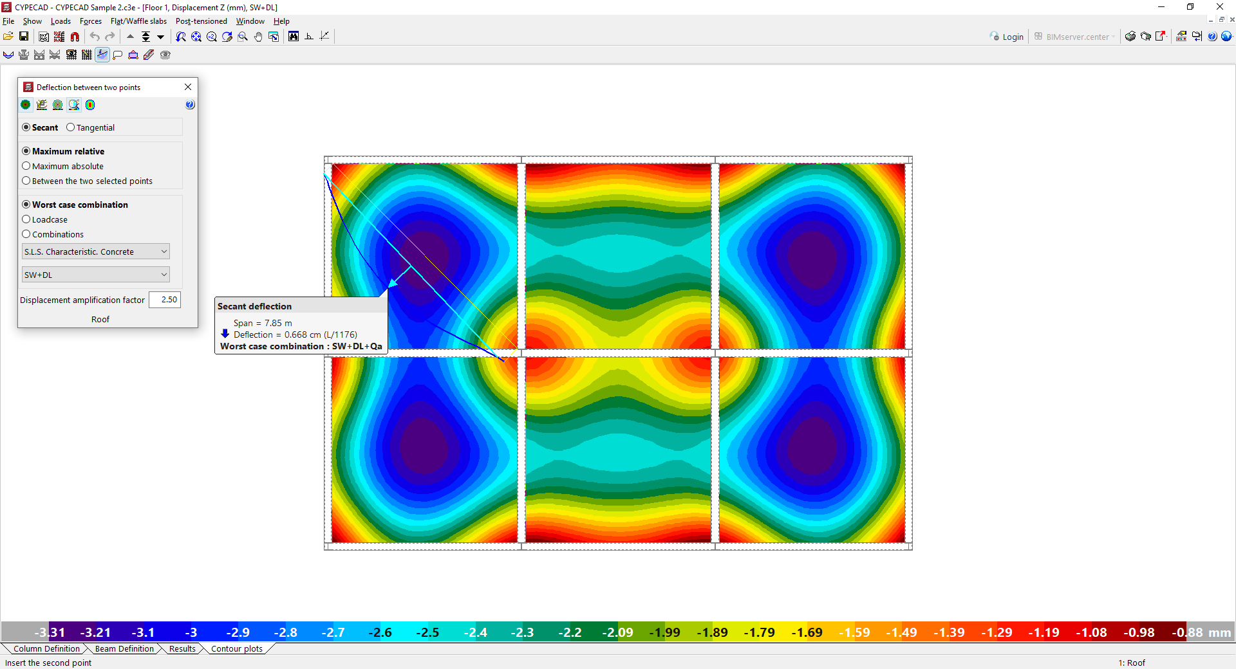Click the binoculars search icon
The width and height of the screenshot is (1236, 669).
pos(294,37)
